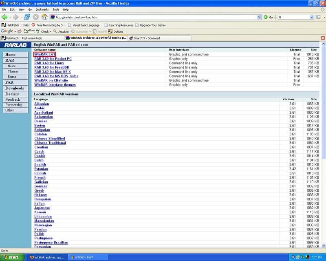The height and width of the screenshot is (261, 326).
Task: Click the grey Forward arrow button
Action: (15, 17)
